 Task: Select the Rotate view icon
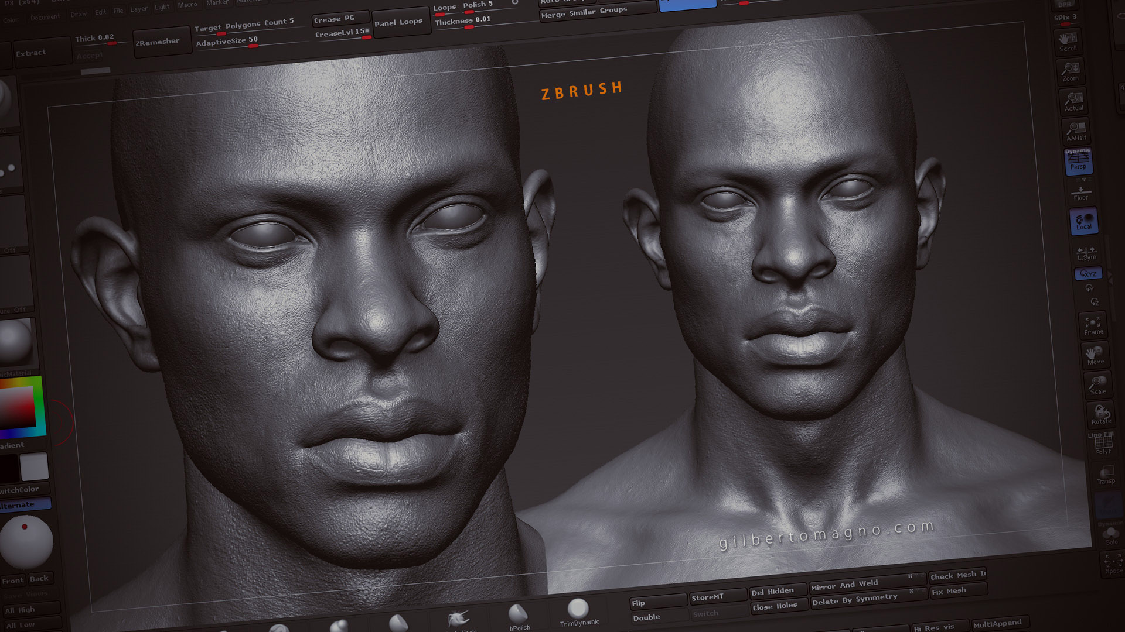pyautogui.click(x=1100, y=415)
